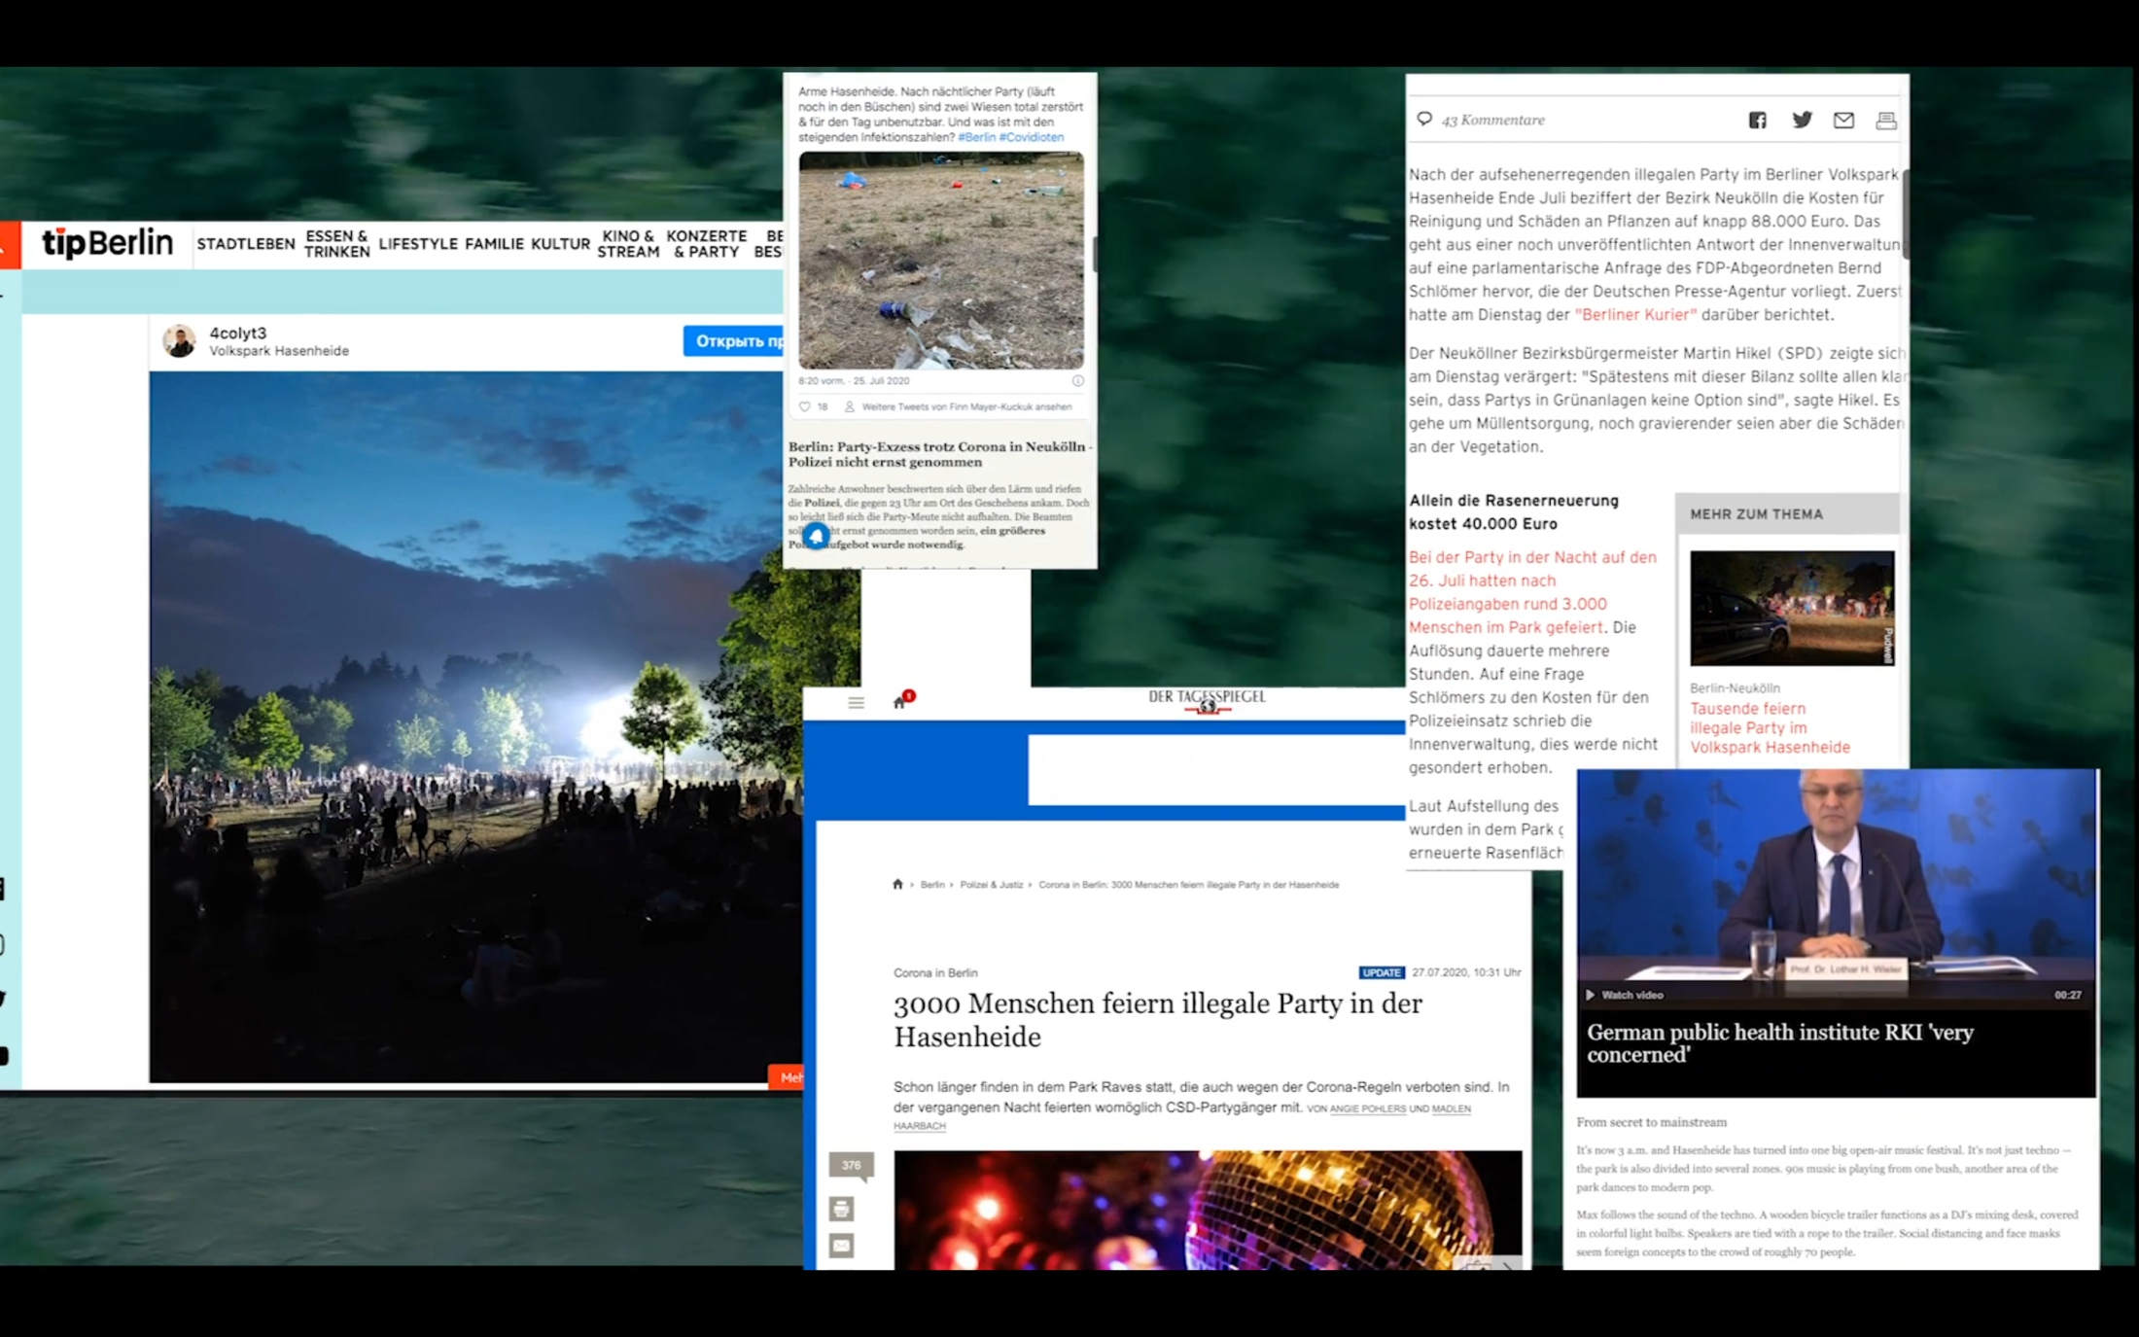Viewport: 2139px width, 1337px height.
Task: Click printer icon in article share bar
Action: pyautogui.click(x=1886, y=121)
